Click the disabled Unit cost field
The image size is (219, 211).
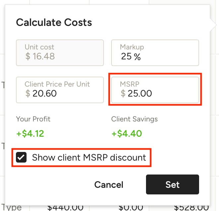(x=60, y=53)
